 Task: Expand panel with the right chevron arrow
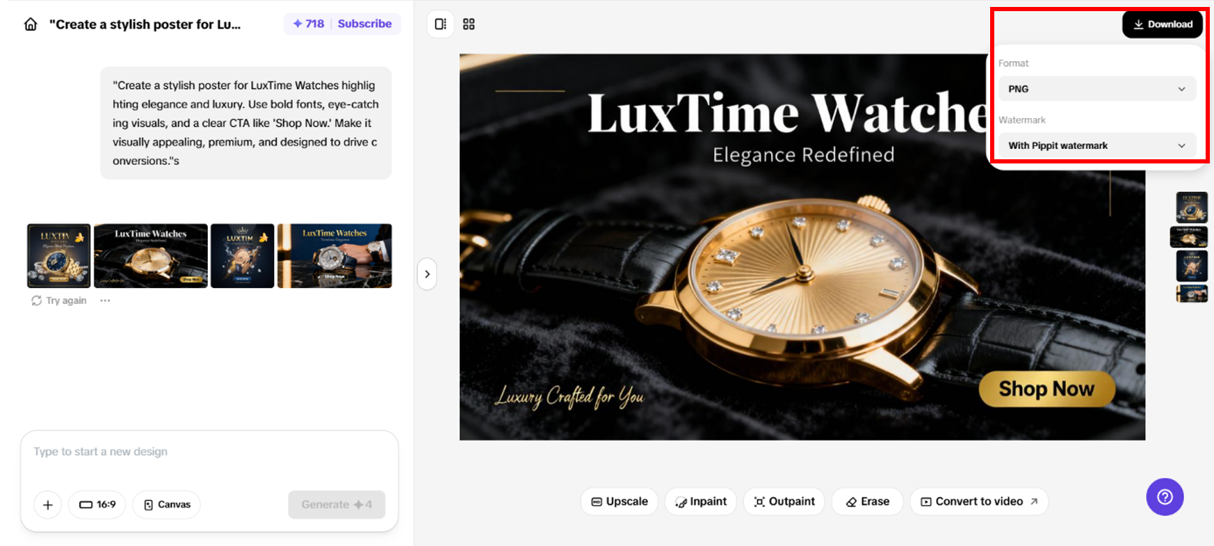(427, 274)
